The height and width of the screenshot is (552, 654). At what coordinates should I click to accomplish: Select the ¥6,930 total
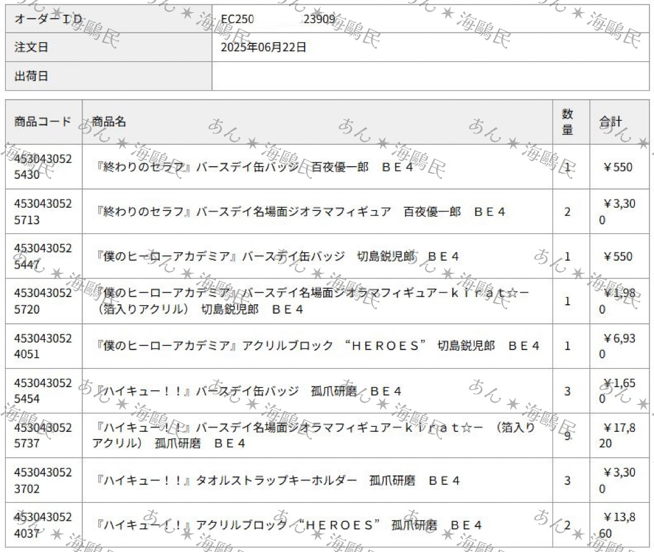[x=618, y=346]
